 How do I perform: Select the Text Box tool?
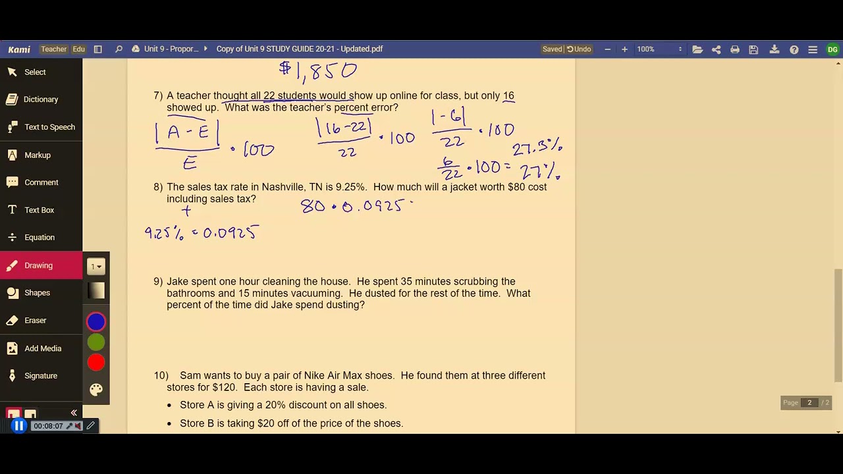(41, 210)
